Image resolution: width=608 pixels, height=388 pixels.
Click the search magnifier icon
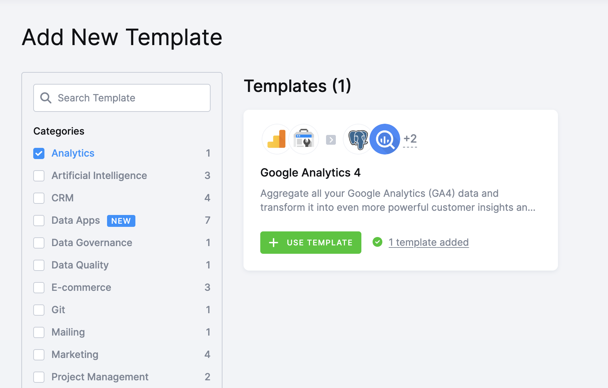pos(46,98)
